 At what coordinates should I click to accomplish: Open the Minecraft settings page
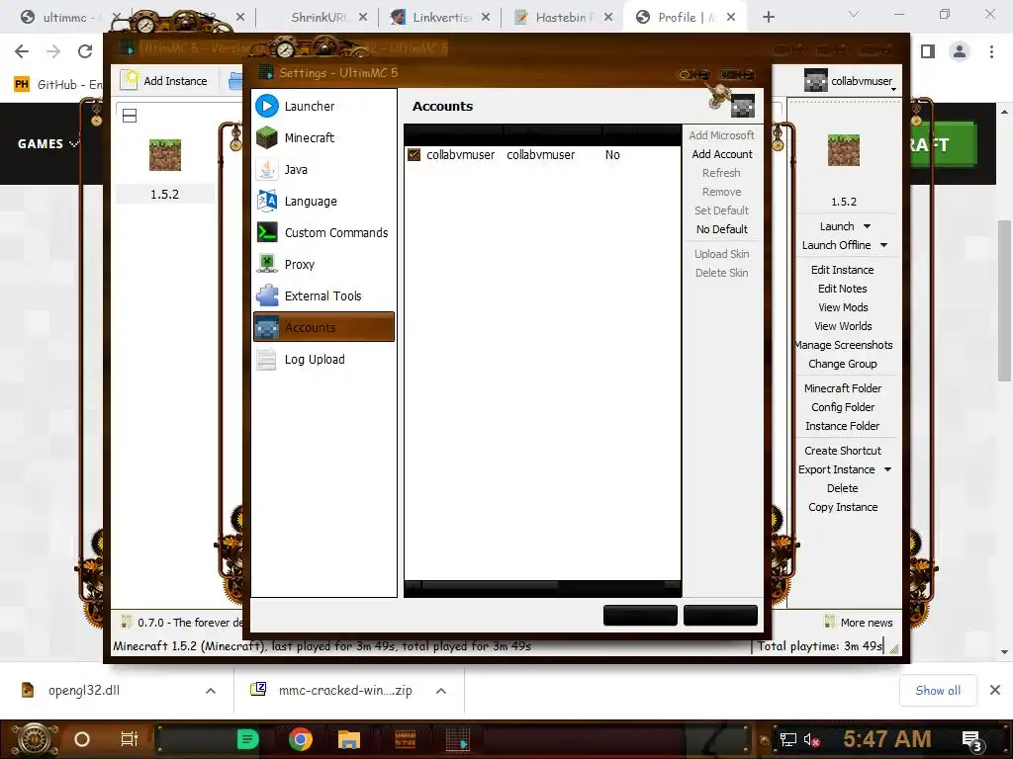click(x=323, y=137)
